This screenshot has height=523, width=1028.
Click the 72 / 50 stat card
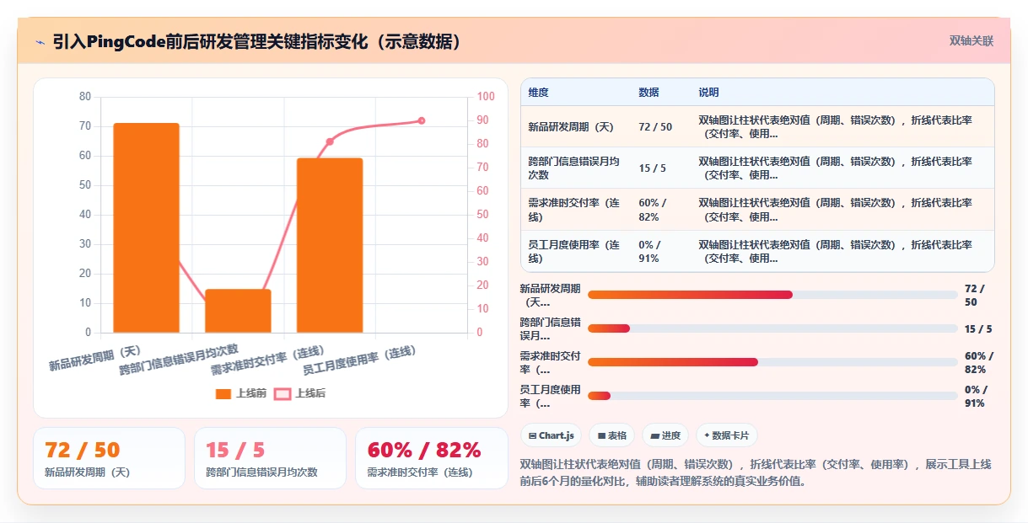[109, 458]
